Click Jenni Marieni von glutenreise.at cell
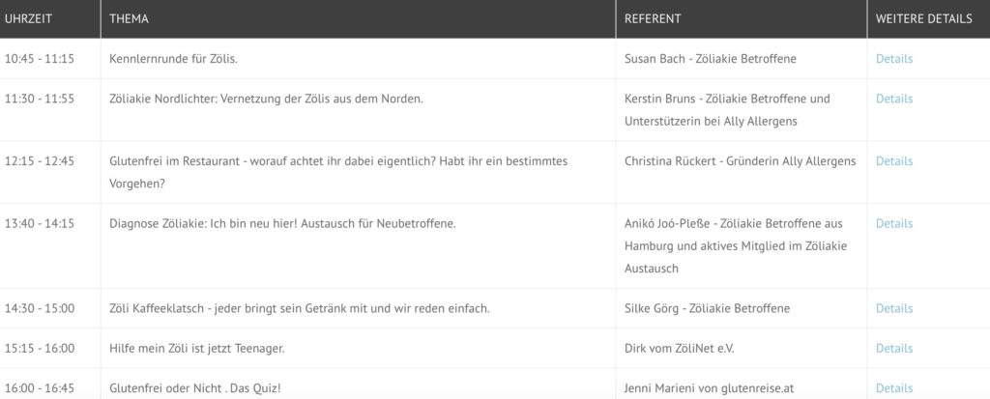The height and width of the screenshot is (399, 990). (x=742, y=384)
